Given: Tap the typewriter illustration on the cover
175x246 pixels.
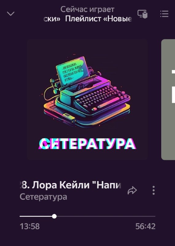Looking at the screenshot, I should pyautogui.click(x=87, y=92).
